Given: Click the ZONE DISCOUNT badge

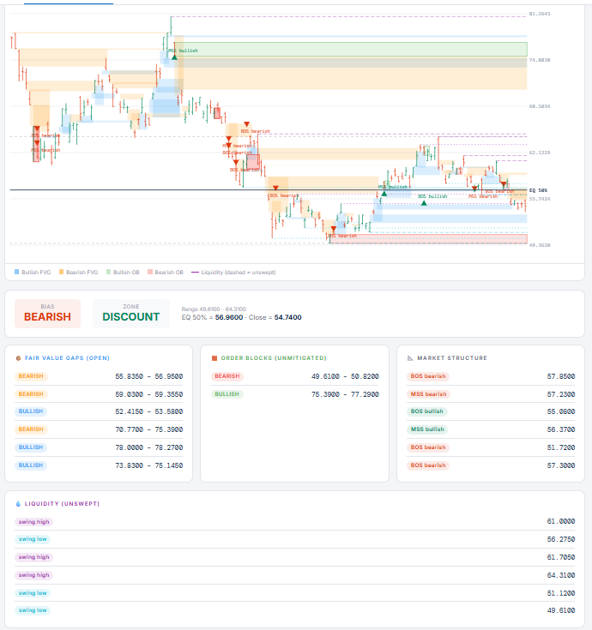Looking at the screenshot, I should coord(131,314).
